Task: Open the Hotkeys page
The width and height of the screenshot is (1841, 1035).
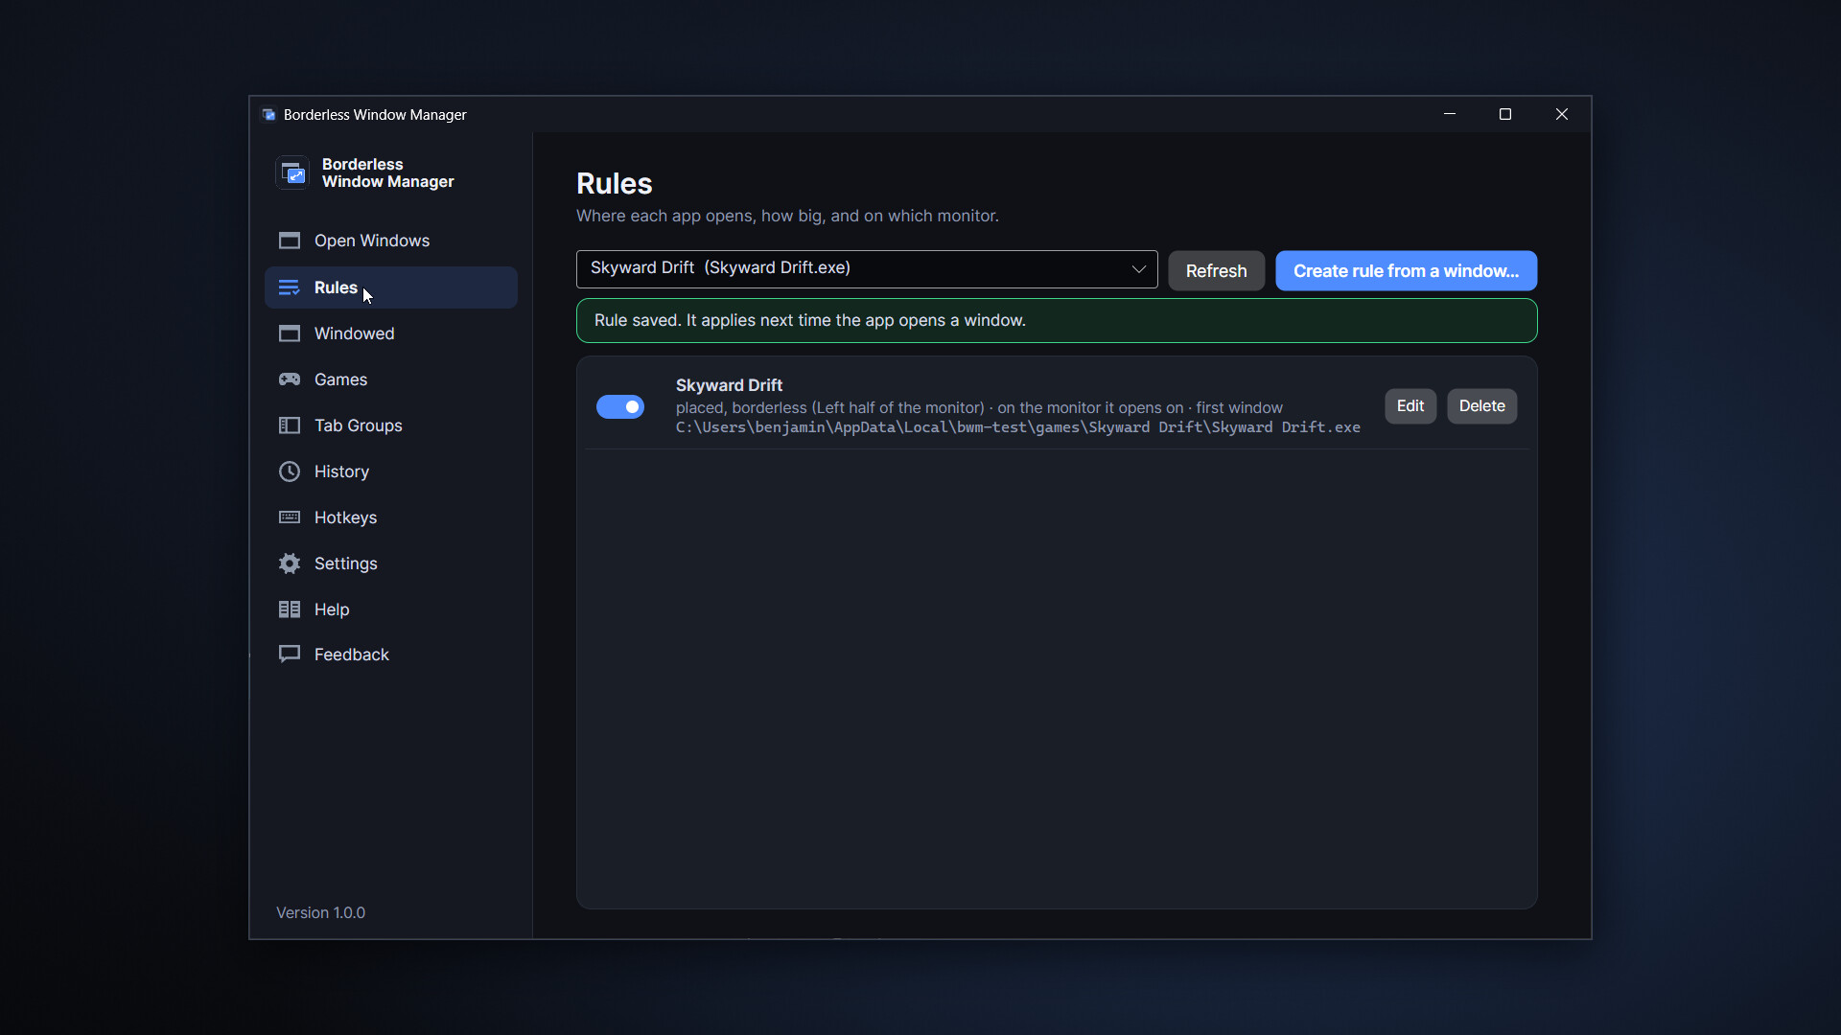Action: pyautogui.click(x=390, y=517)
